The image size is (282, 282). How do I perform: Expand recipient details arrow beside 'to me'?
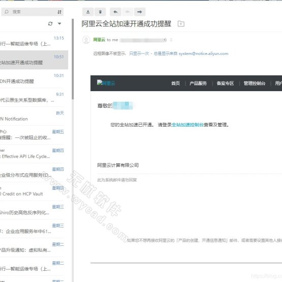[171, 40]
